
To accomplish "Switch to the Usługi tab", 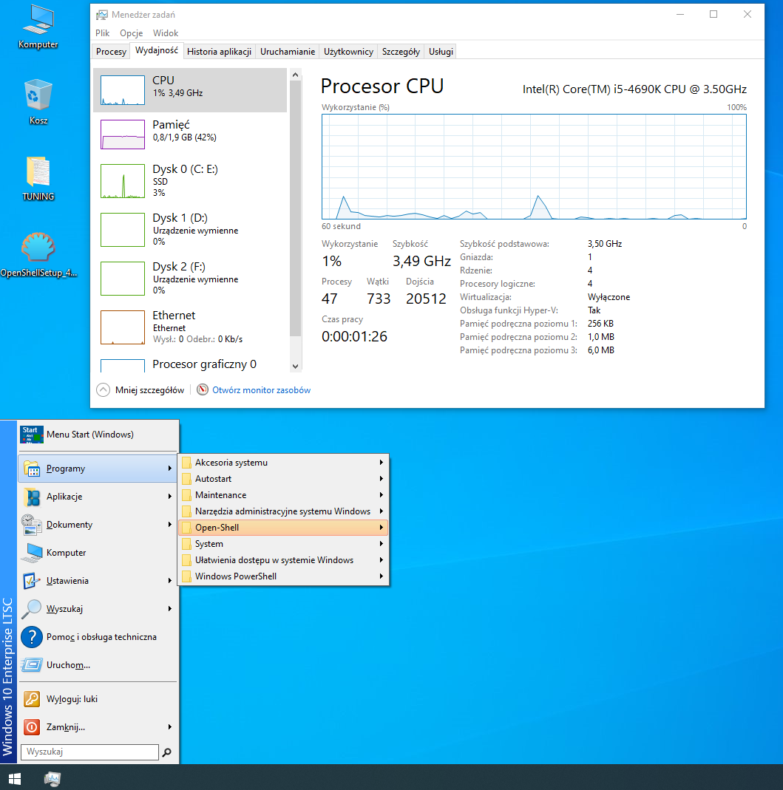I will click(441, 52).
